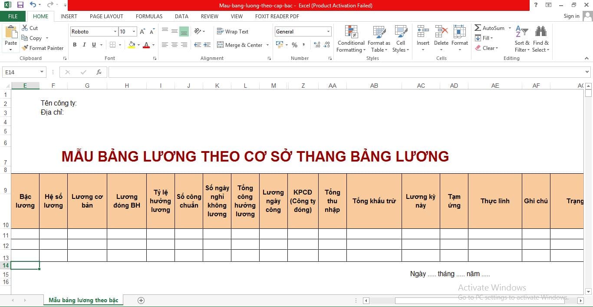Click the Delete cells icon
Screen dimensions: 593x307
coord(441,33)
